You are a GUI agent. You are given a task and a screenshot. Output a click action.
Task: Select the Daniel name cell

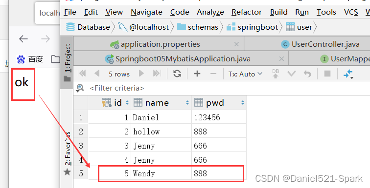tap(161, 117)
